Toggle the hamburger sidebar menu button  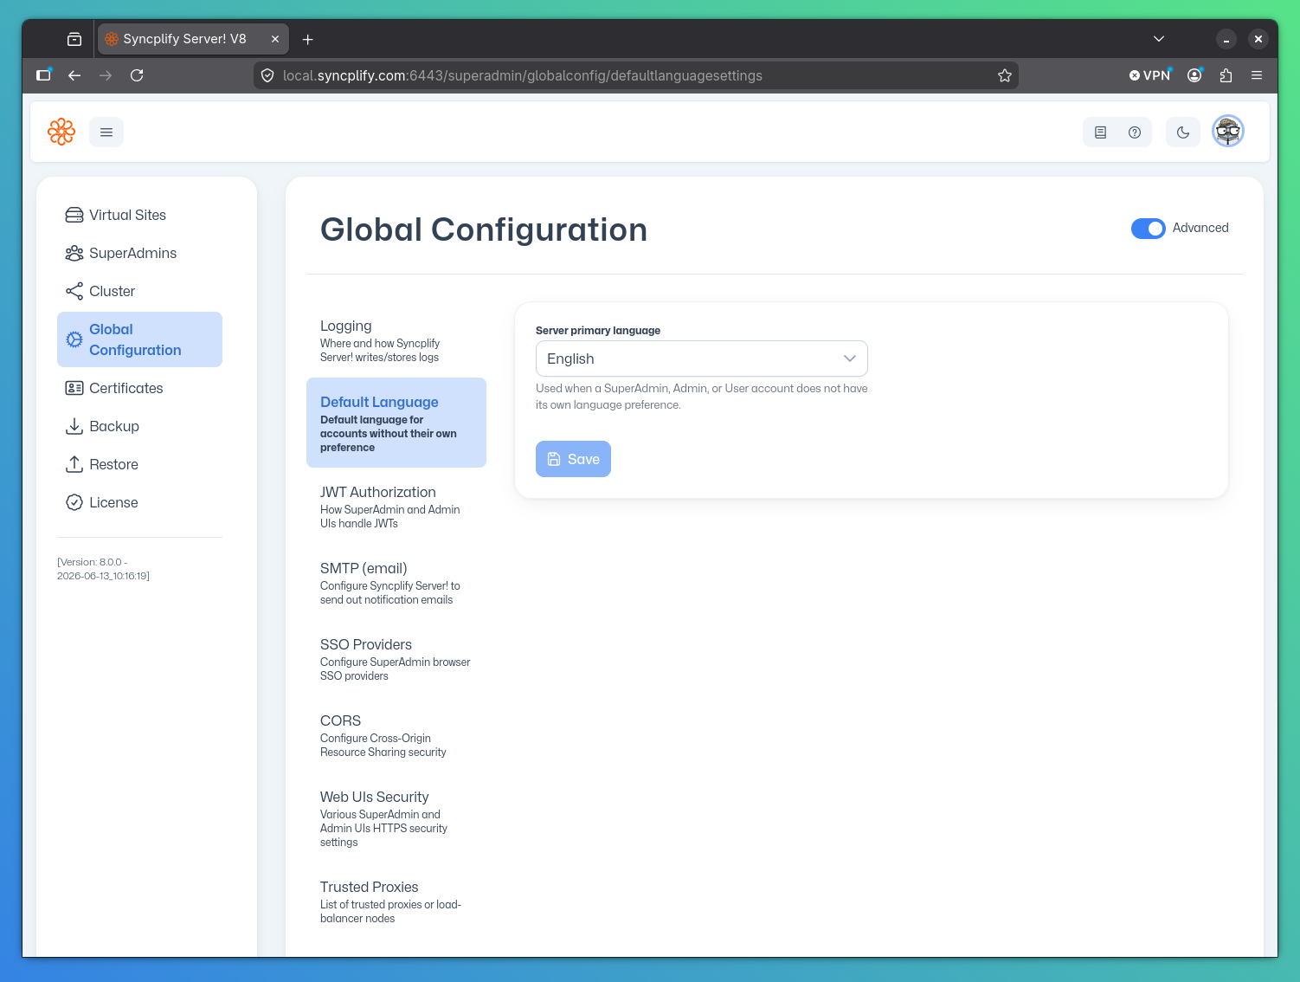pos(106,132)
